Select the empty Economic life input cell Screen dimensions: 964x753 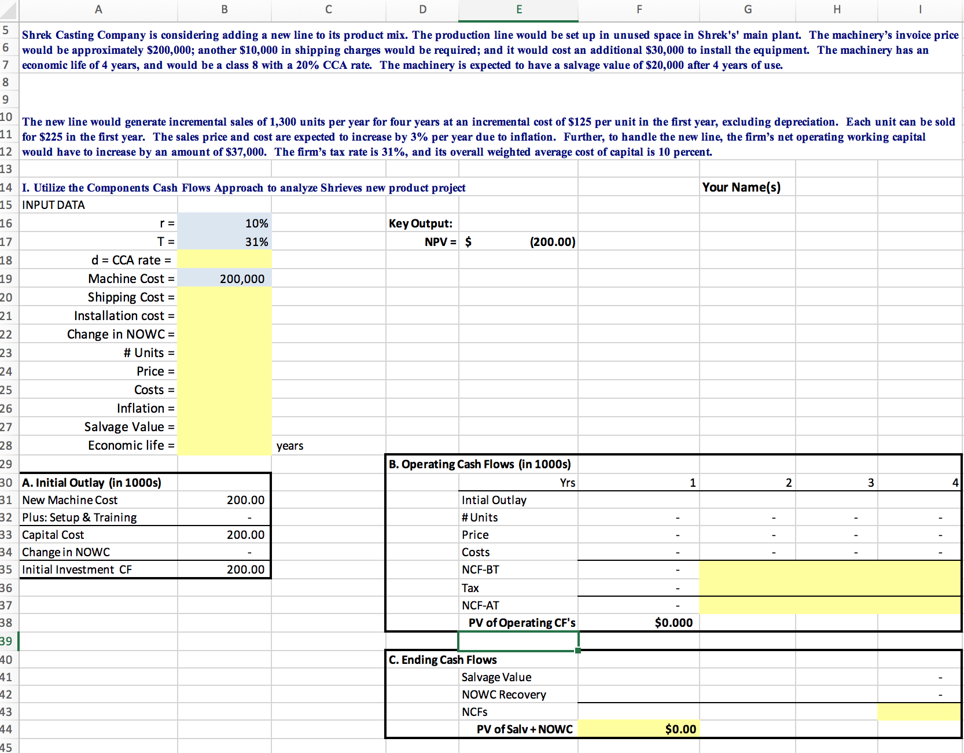coord(225,446)
